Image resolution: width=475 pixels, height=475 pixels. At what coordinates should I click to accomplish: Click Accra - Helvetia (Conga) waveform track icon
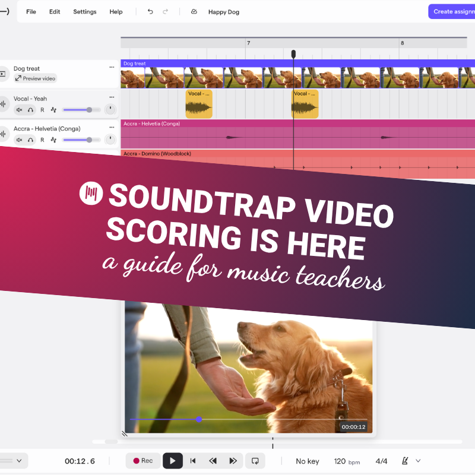[x=3, y=134]
